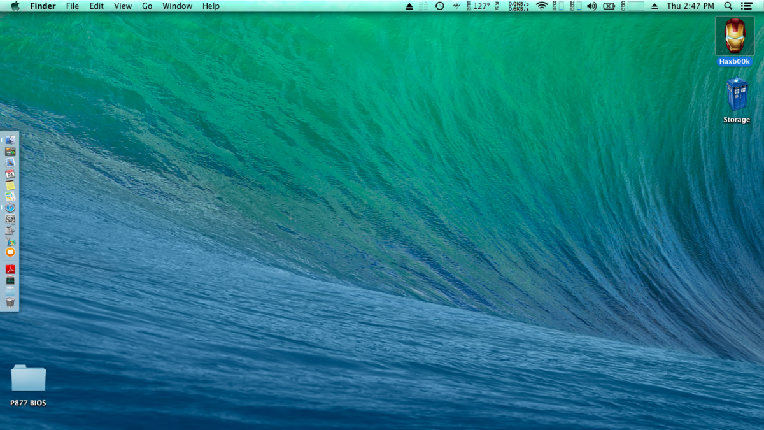Image resolution: width=764 pixels, height=430 pixels.
Task: Open the volume control in menu bar
Action: [591, 6]
